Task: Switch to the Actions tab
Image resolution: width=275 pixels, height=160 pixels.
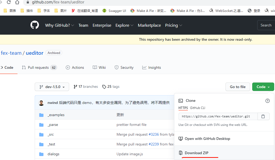Action: click(75, 68)
